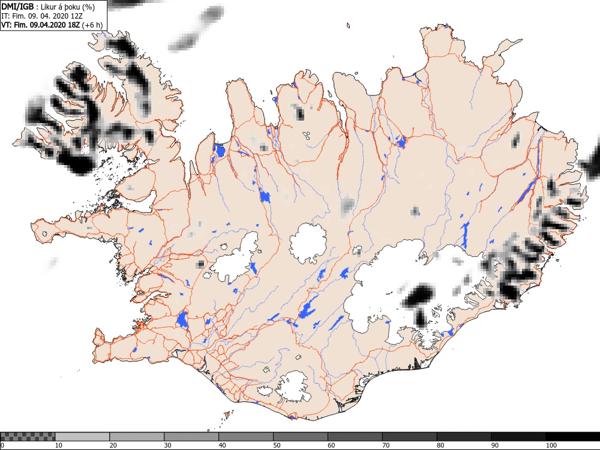Click the legend label '100'

click(551, 445)
